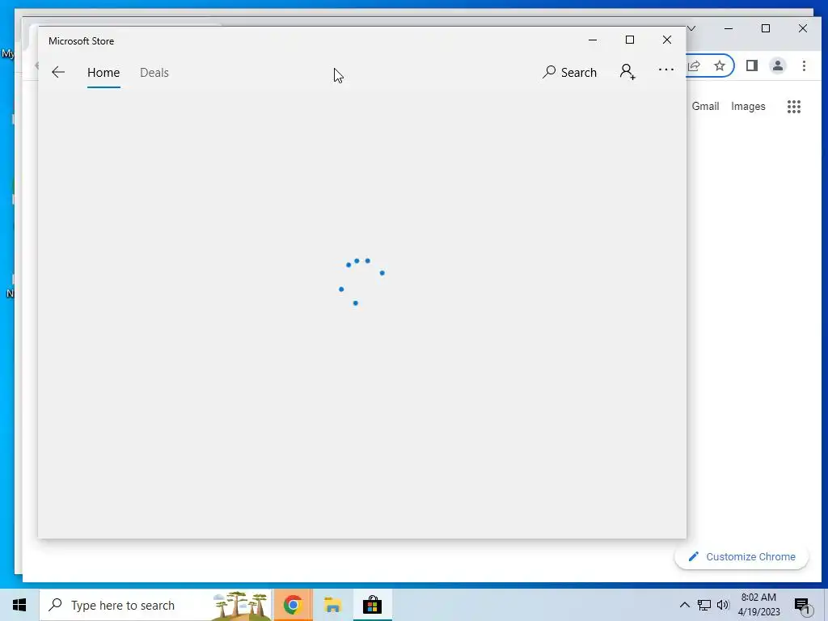Open the Home tab in Microsoft Store
The width and height of the screenshot is (828, 621).
[103, 72]
